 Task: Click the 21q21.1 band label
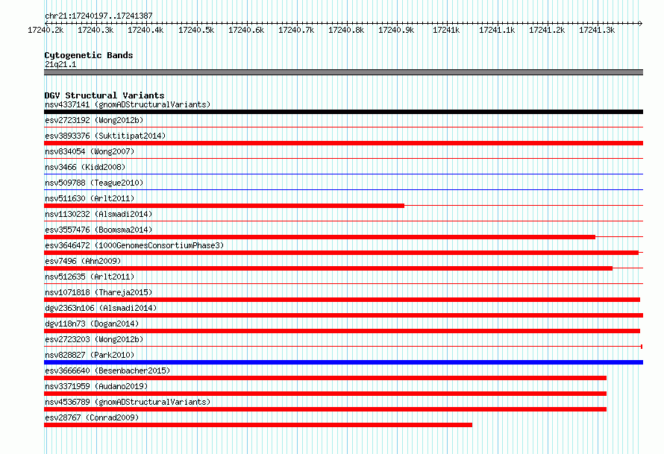60,64
